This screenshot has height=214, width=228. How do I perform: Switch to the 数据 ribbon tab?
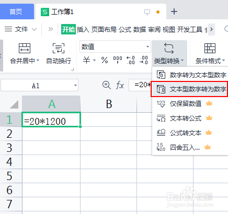(140, 29)
